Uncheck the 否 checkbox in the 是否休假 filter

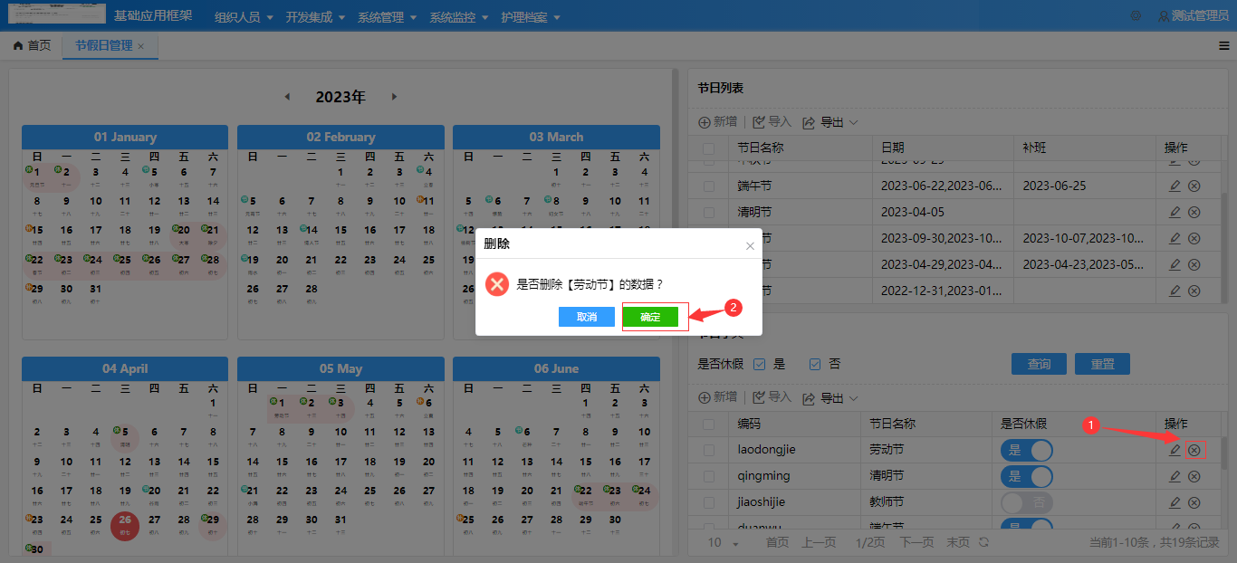810,363
